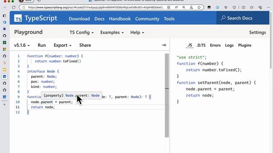Click 'return node;' on line 11
Image resolution: width=273 pixels, height=153 pixels.
pyautogui.click(x=43, y=107)
